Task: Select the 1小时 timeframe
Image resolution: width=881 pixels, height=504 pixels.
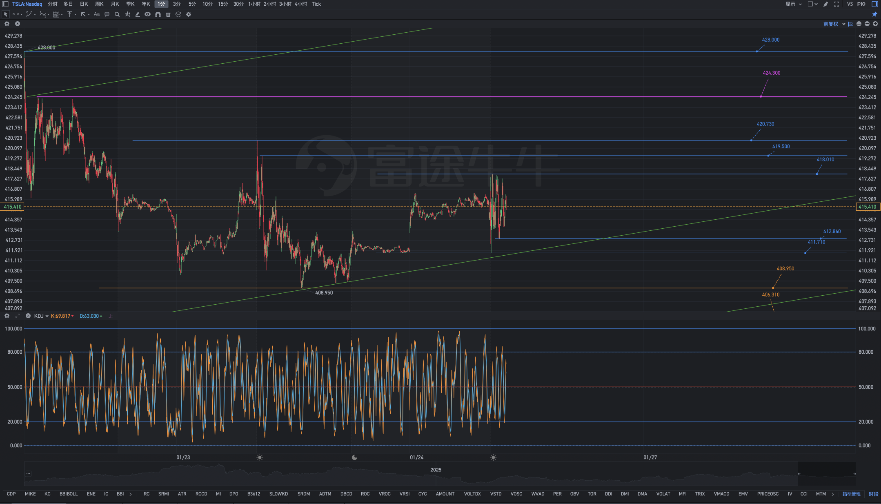Action: click(x=254, y=4)
